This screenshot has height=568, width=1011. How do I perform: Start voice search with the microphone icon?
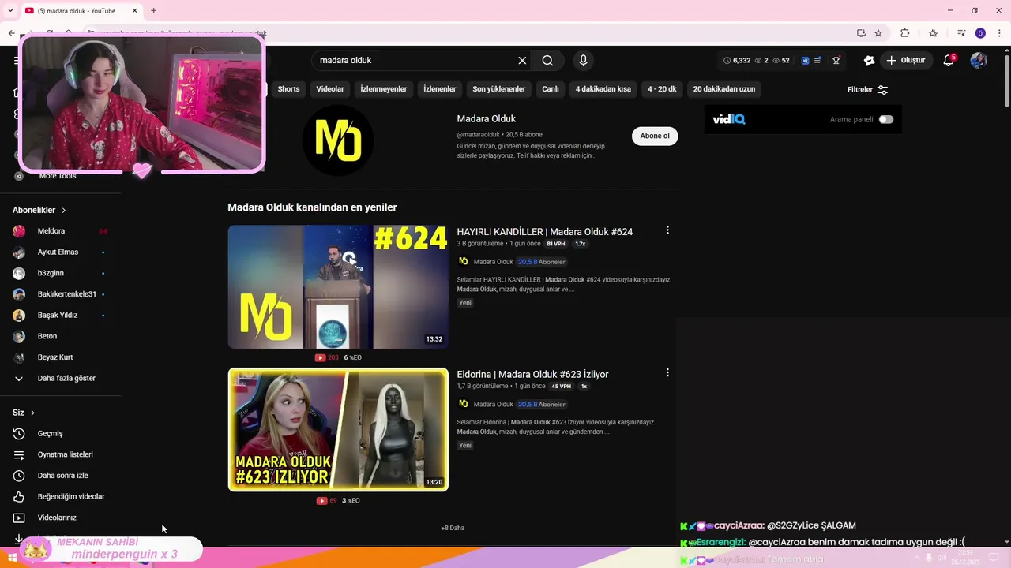point(583,61)
